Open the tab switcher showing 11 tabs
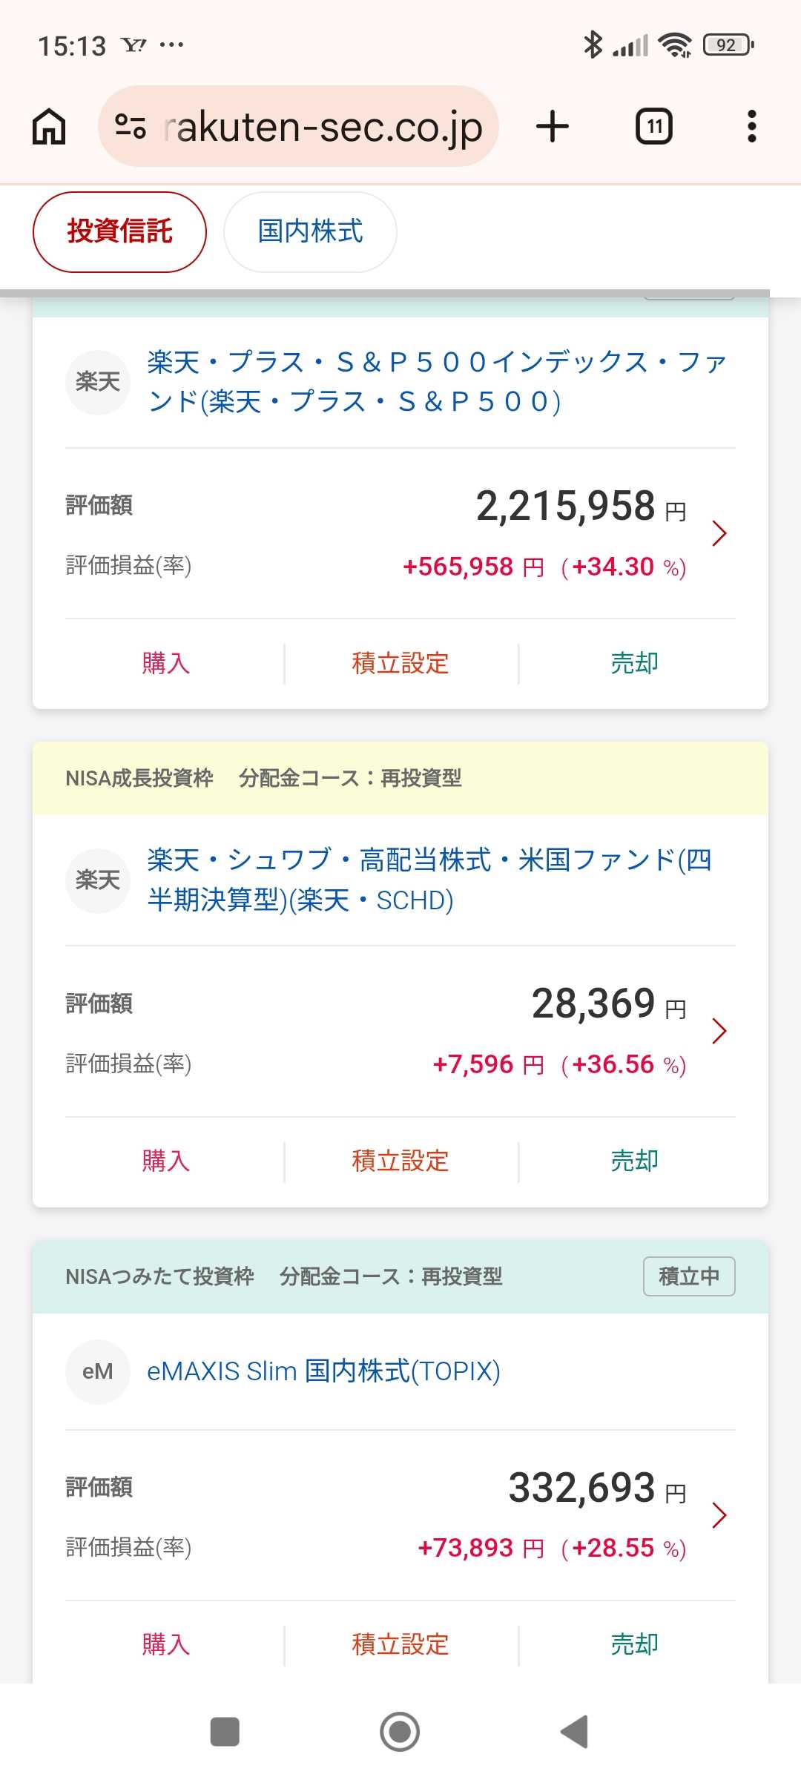801x1780 pixels. pos(654,126)
